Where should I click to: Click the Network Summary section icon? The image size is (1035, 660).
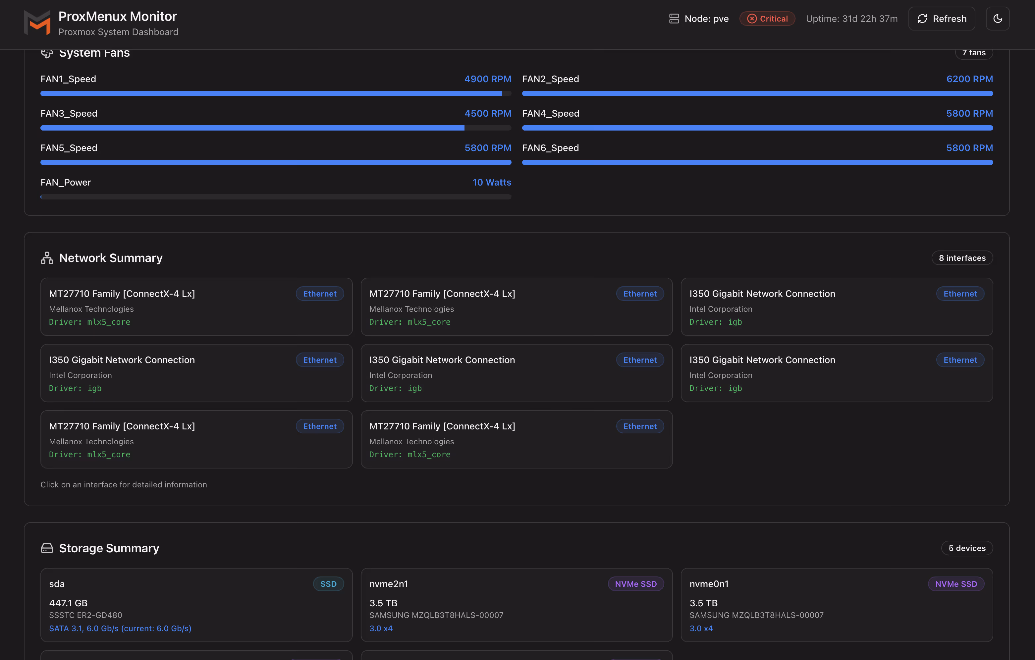coord(47,258)
